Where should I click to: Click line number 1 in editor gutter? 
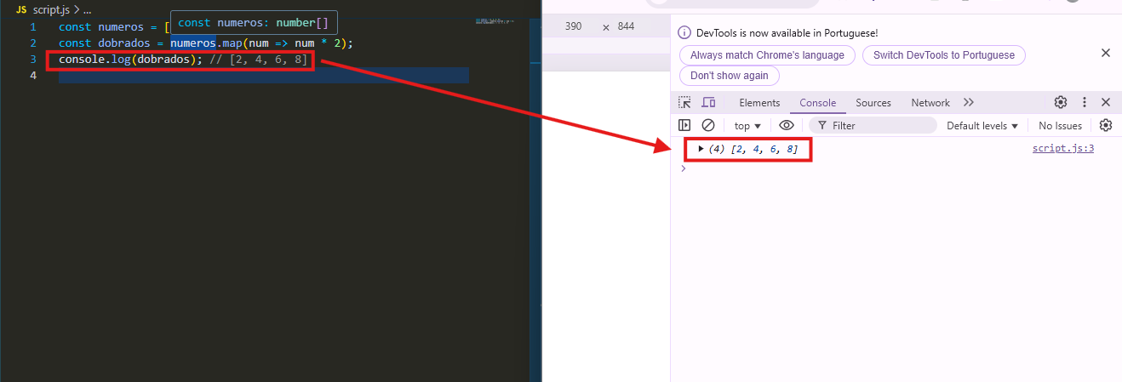pos(33,26)
